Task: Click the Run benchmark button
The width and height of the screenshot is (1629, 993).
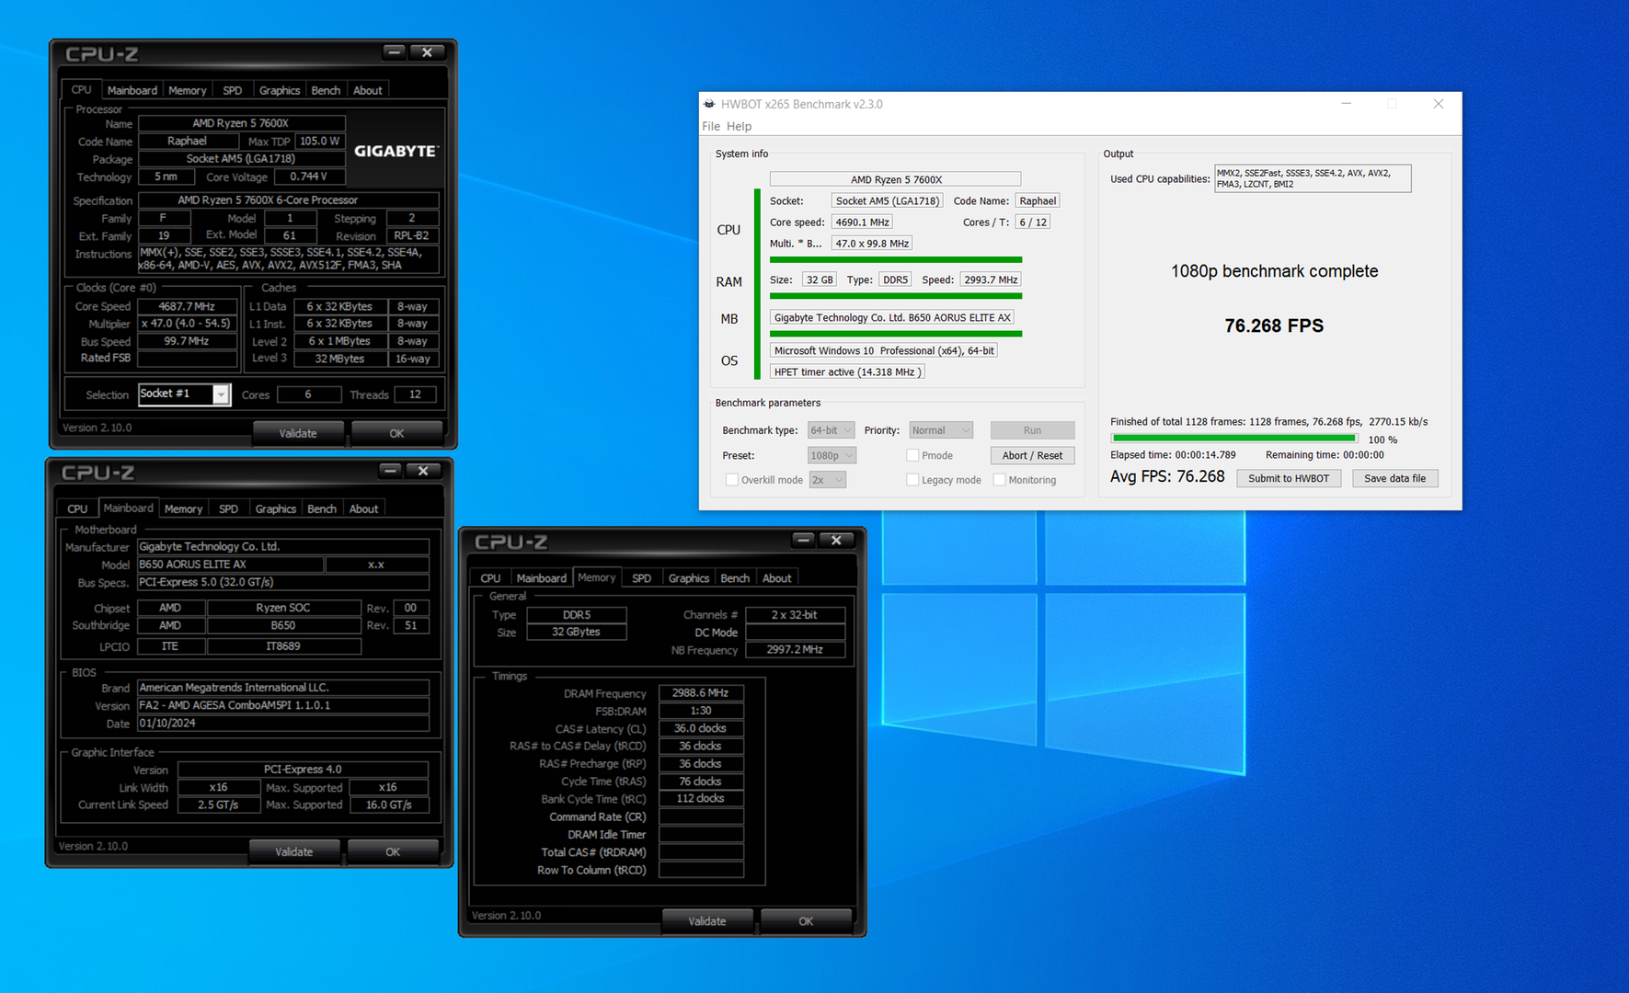Action: click(x=1032, y=430)
